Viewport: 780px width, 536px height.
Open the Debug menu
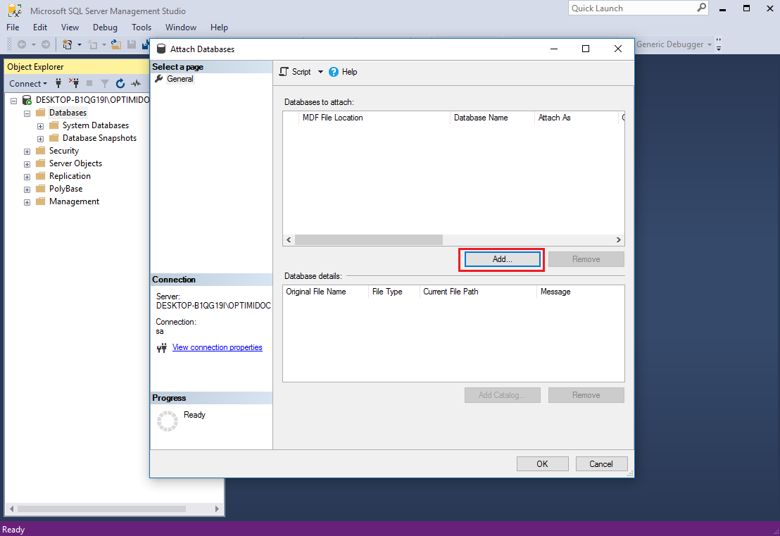(105, 27)
